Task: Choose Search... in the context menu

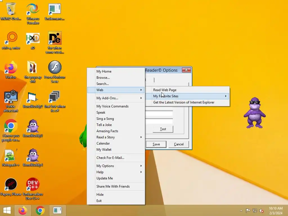Action: (116, 84)
